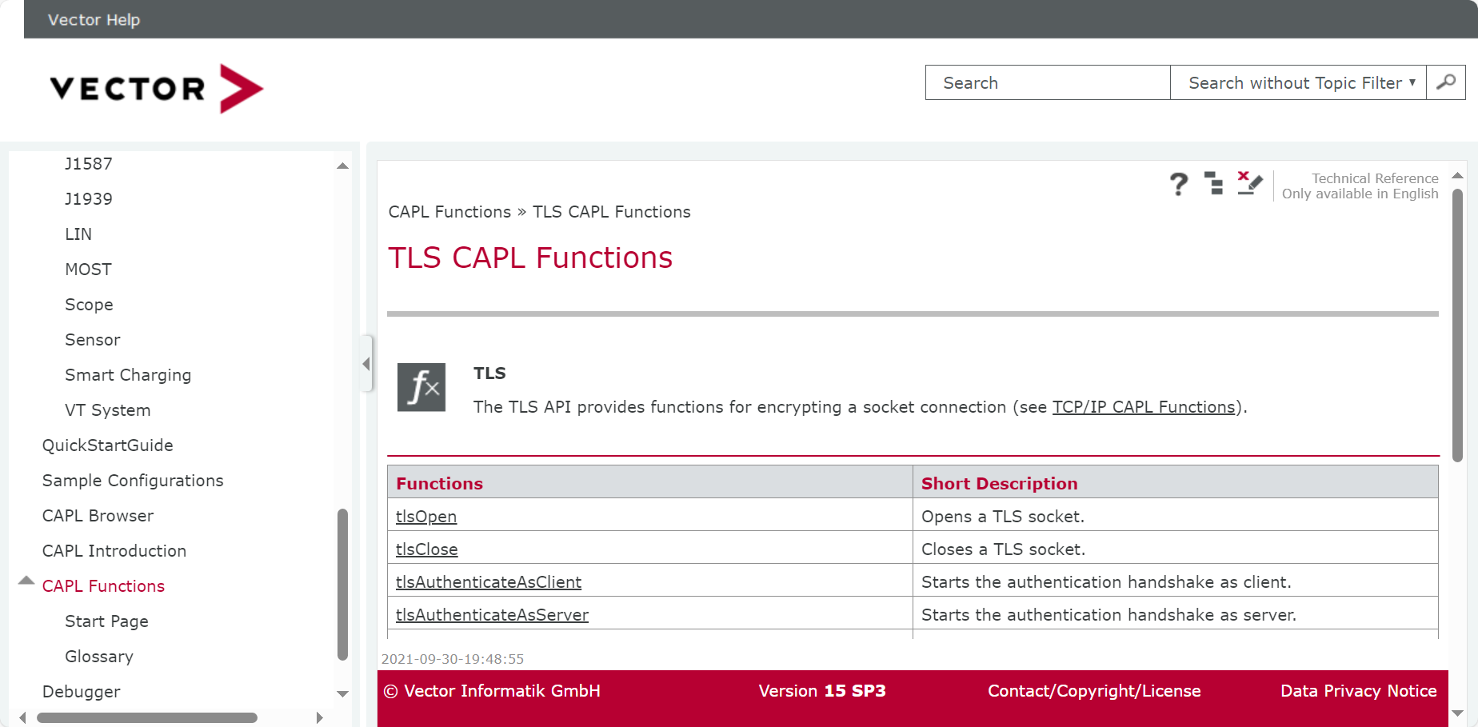
Task: Click the Vector Help title bar text
Action: [x=94, y=20]
